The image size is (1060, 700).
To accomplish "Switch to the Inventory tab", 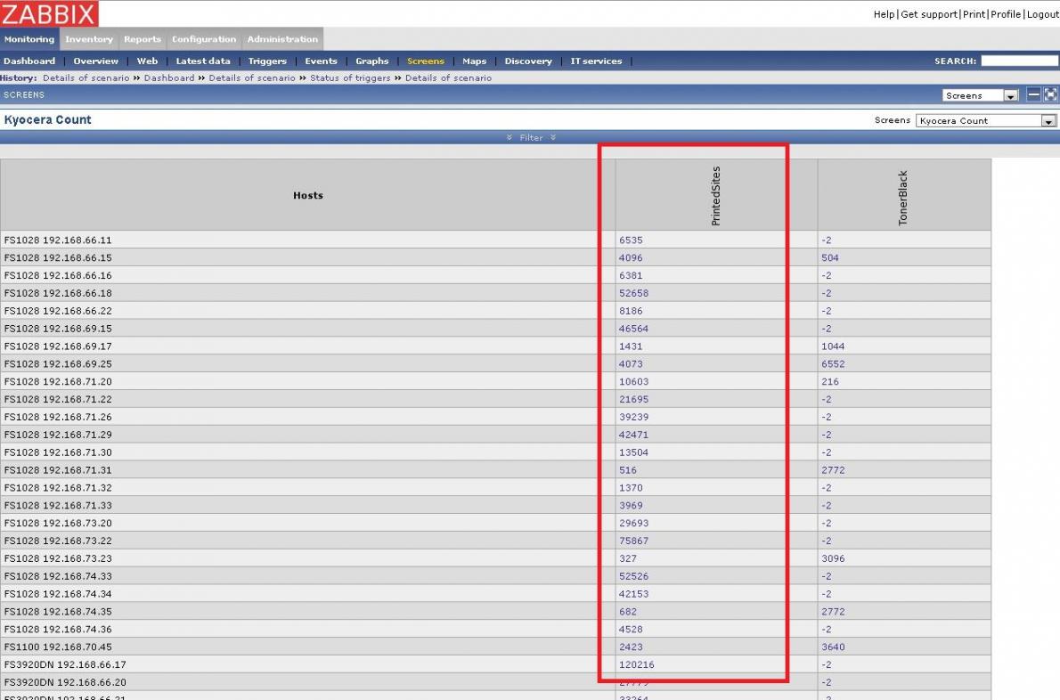I will [89, 39].
